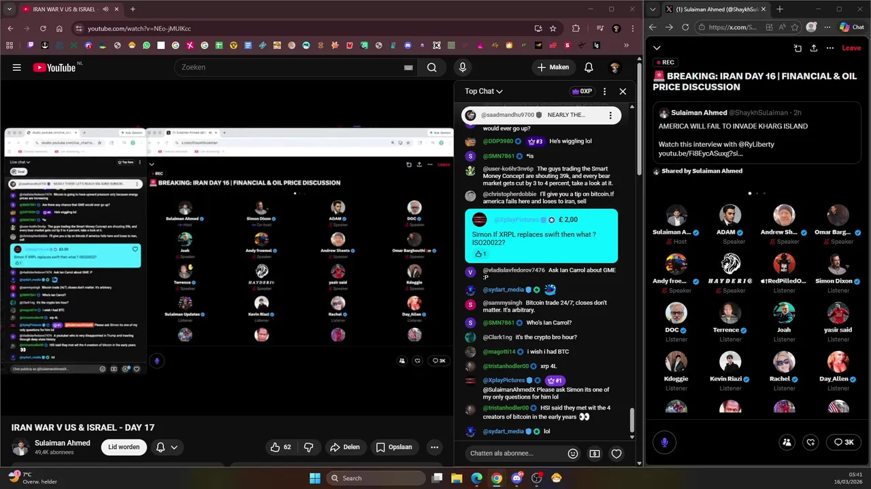Reload the YouTube page in Chrome
Viewport: 871px width, 489px height.
click(43, 29)
